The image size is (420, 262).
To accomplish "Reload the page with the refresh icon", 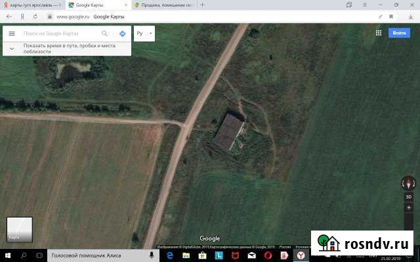I will point(35,15).
